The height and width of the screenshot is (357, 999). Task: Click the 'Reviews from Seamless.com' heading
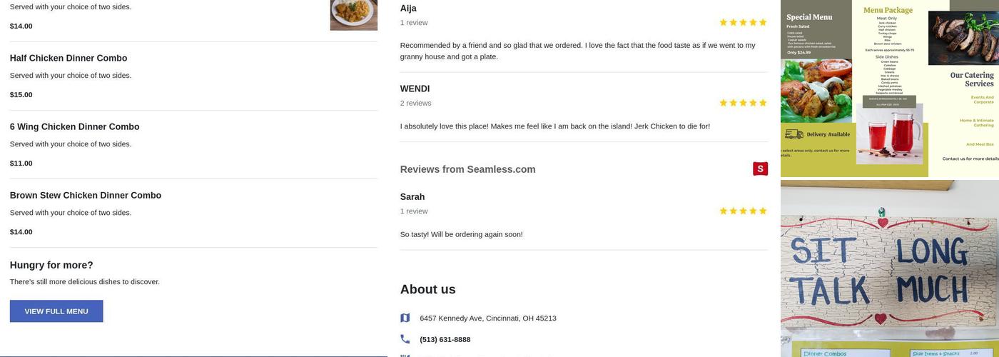click(467, 169)
